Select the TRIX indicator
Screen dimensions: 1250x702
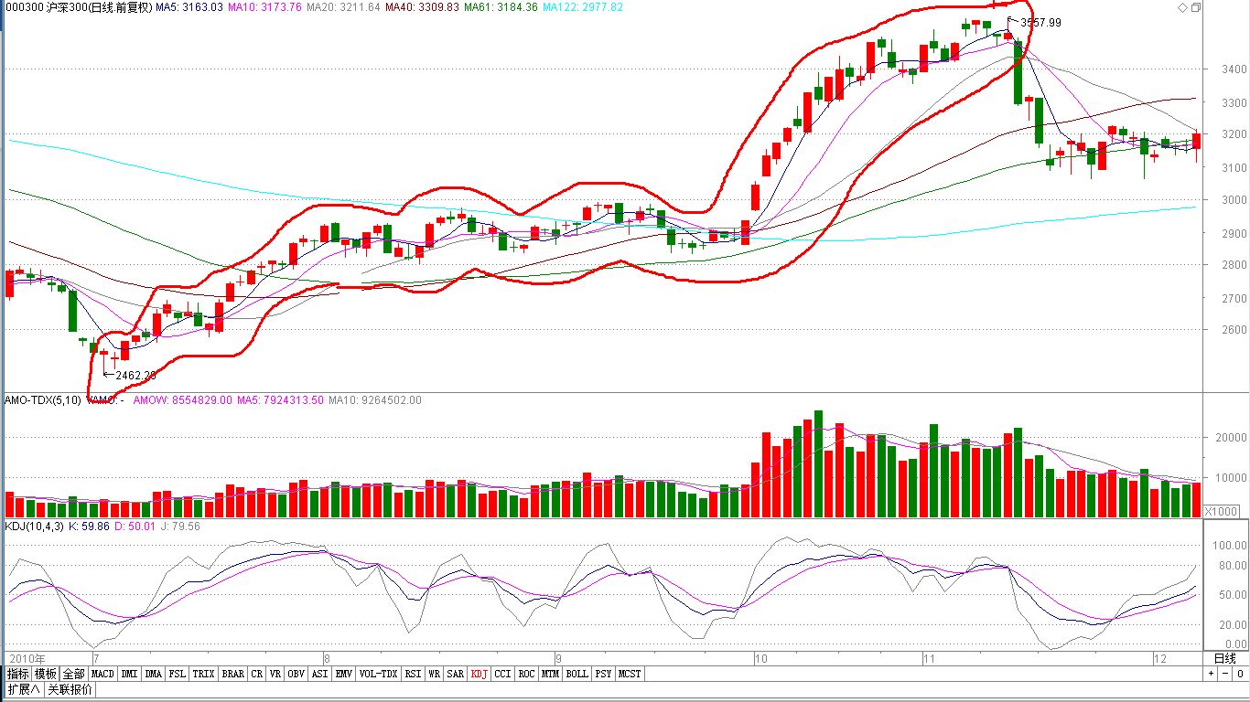pyautogui.click(x=204, y=674)
